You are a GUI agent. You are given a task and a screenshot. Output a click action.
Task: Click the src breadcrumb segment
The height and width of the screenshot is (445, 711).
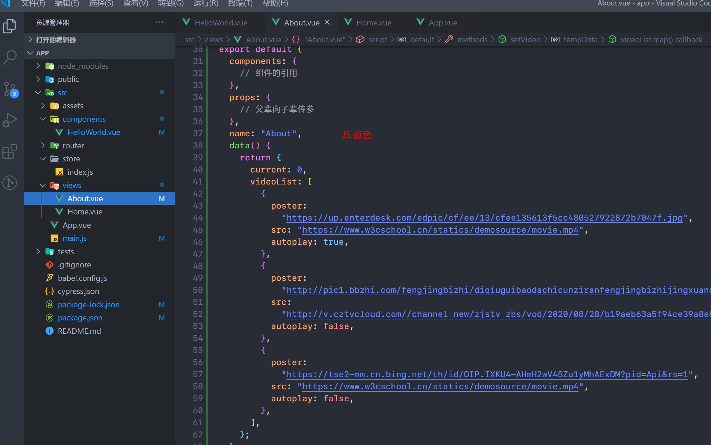point(190,40)
